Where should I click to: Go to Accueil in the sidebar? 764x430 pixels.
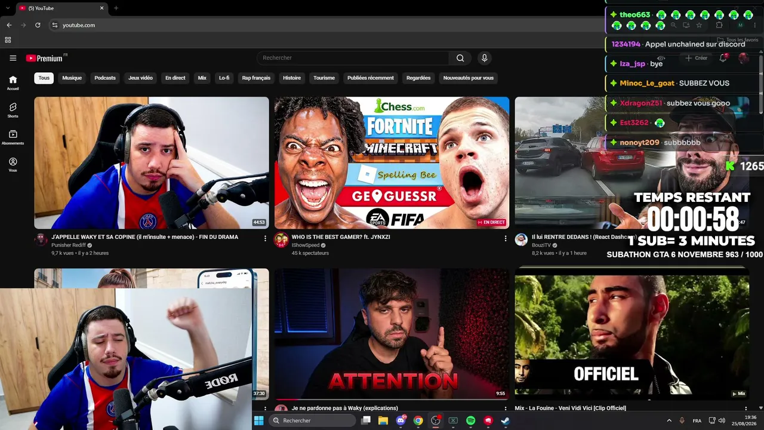click(x=13, y=82)
